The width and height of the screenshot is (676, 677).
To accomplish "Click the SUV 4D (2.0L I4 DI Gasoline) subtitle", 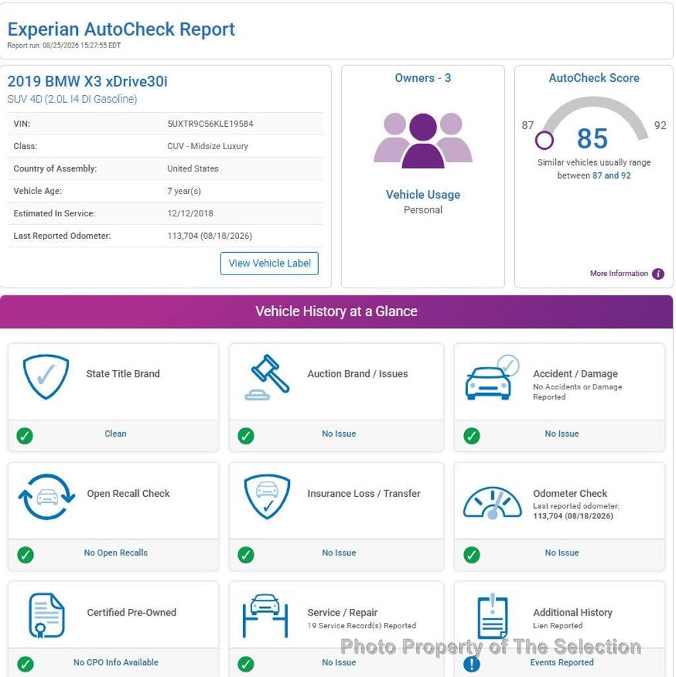I will click(72, 99).
